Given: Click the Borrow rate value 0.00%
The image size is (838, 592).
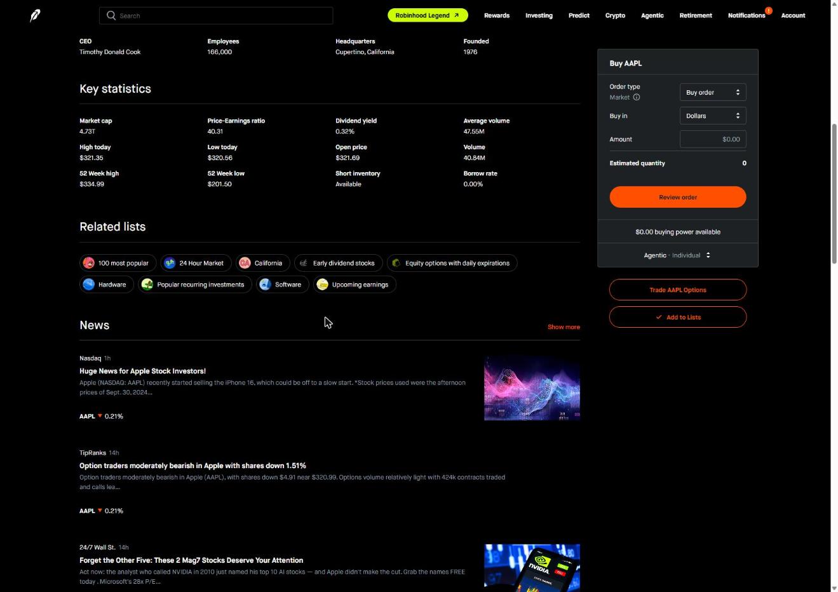Looking at the screenshot, I should (x=473, y=184).
